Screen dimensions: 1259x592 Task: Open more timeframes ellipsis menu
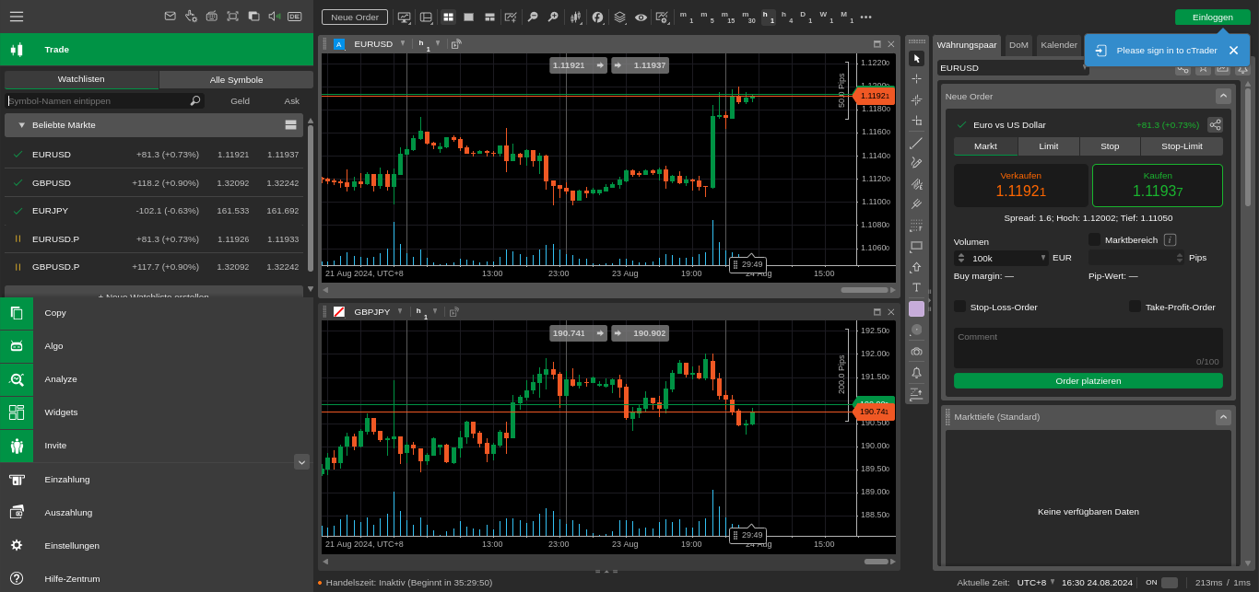pos(865,17)
